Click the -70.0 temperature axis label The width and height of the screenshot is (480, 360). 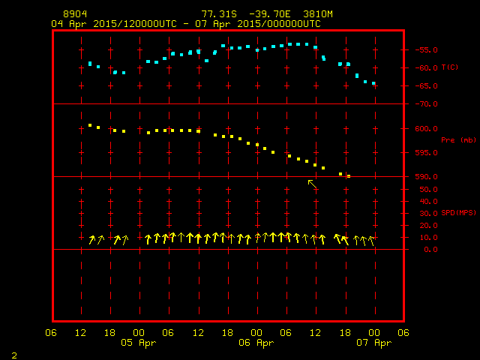[426, 104]
